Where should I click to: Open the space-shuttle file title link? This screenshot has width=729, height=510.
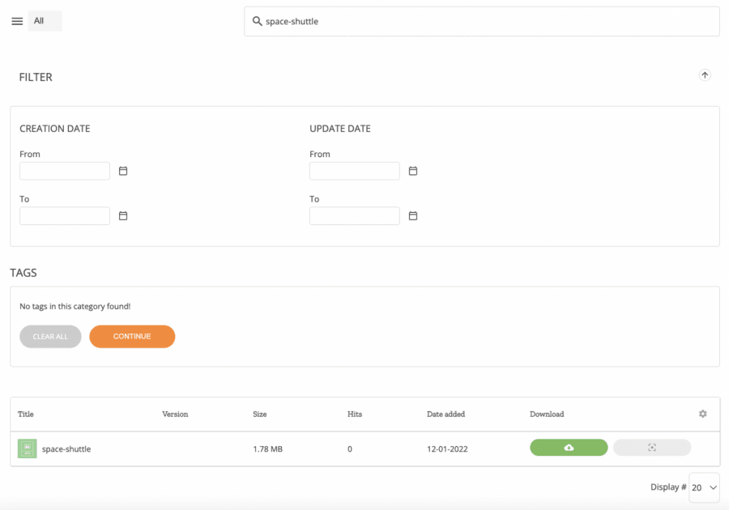(66, 448)
